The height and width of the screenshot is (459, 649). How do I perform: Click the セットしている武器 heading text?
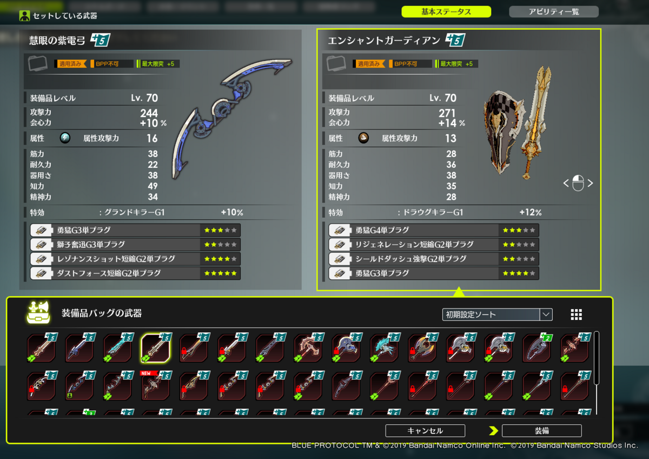[x=65, y=16]
